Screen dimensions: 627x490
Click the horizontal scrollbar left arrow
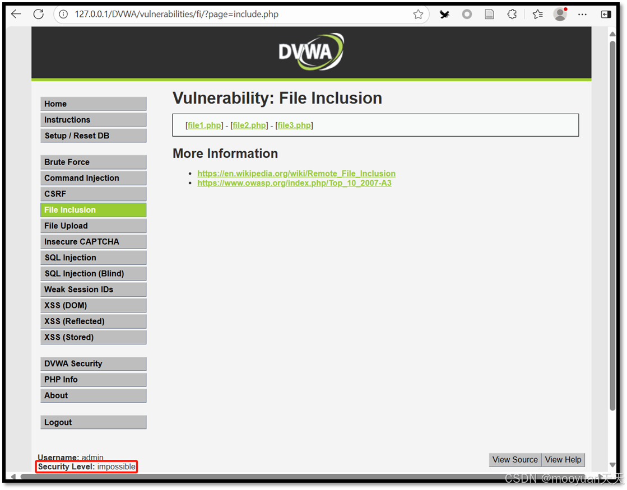click(13, 477)
